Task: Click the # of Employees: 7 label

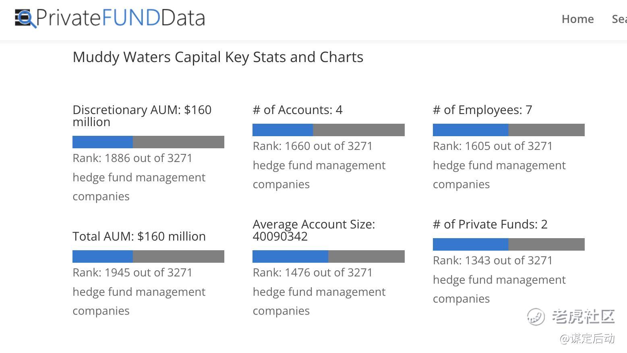Action: 482,110
